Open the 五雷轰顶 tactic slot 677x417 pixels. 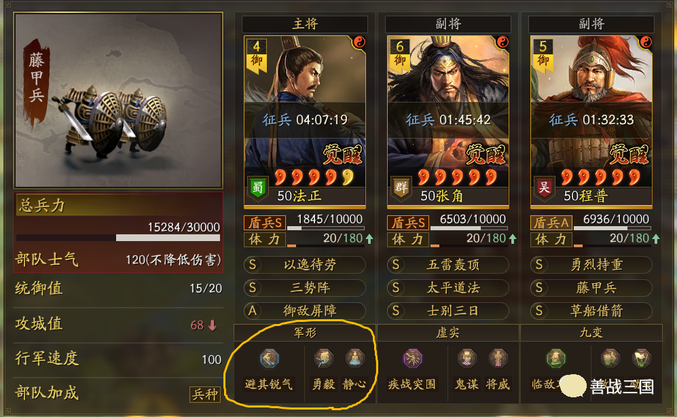pos(447,265)
